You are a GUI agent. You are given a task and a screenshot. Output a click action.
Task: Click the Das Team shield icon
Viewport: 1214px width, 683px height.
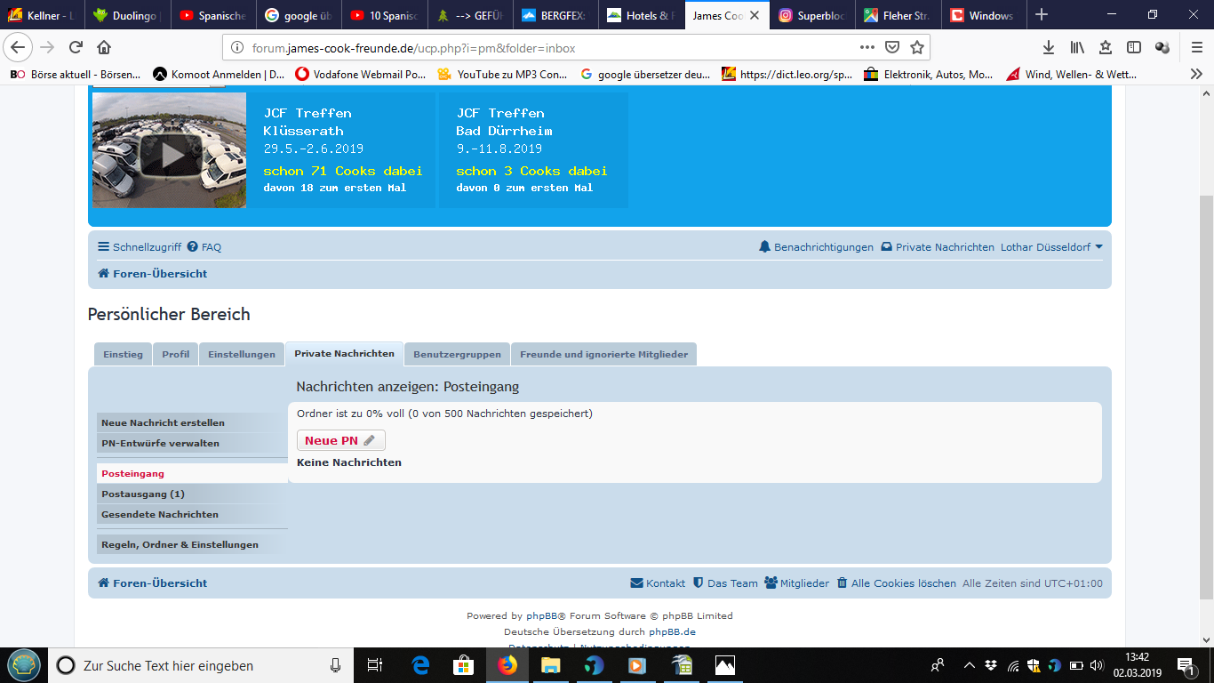700,583
